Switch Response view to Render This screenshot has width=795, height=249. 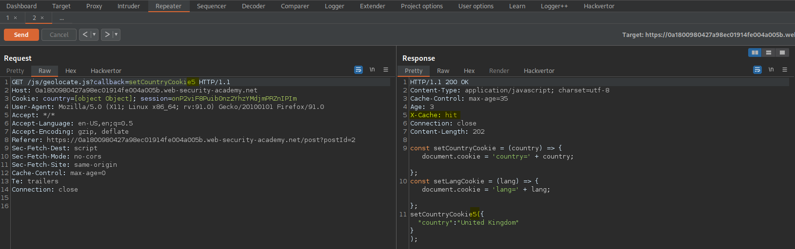coord(499,71)
